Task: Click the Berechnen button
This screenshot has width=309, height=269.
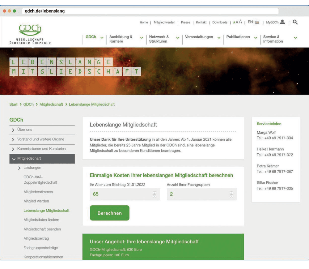Action: point(110,213)
